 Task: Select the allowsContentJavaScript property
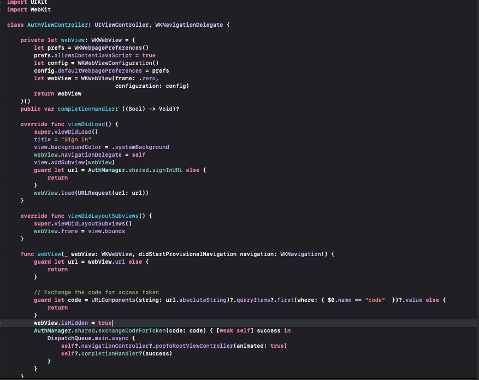(x=93, y=55)
